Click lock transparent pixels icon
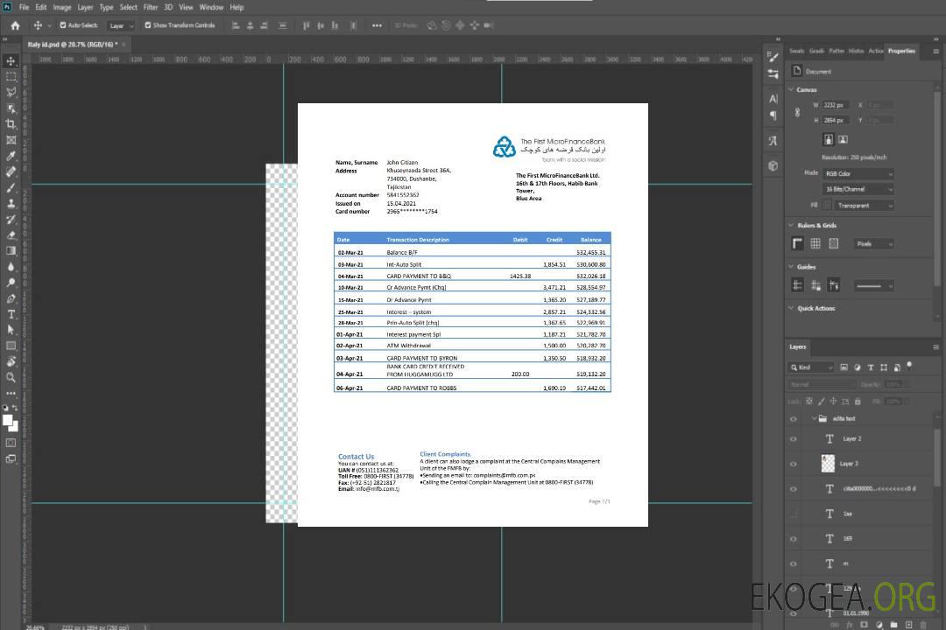 click(809, 401)
